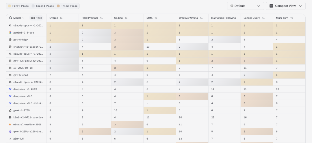Image resolution: width=312 pixels, height=143 pixels.
Task: Sort by Hard Prompts arrows icon
Action: point(101,18)
